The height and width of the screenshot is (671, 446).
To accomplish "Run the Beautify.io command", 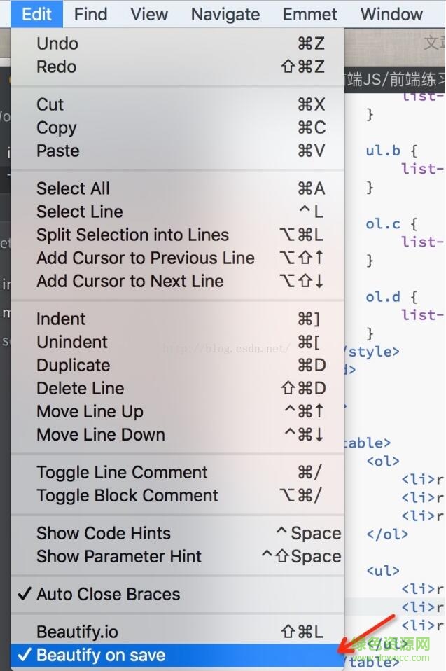I will click(78, 632).
